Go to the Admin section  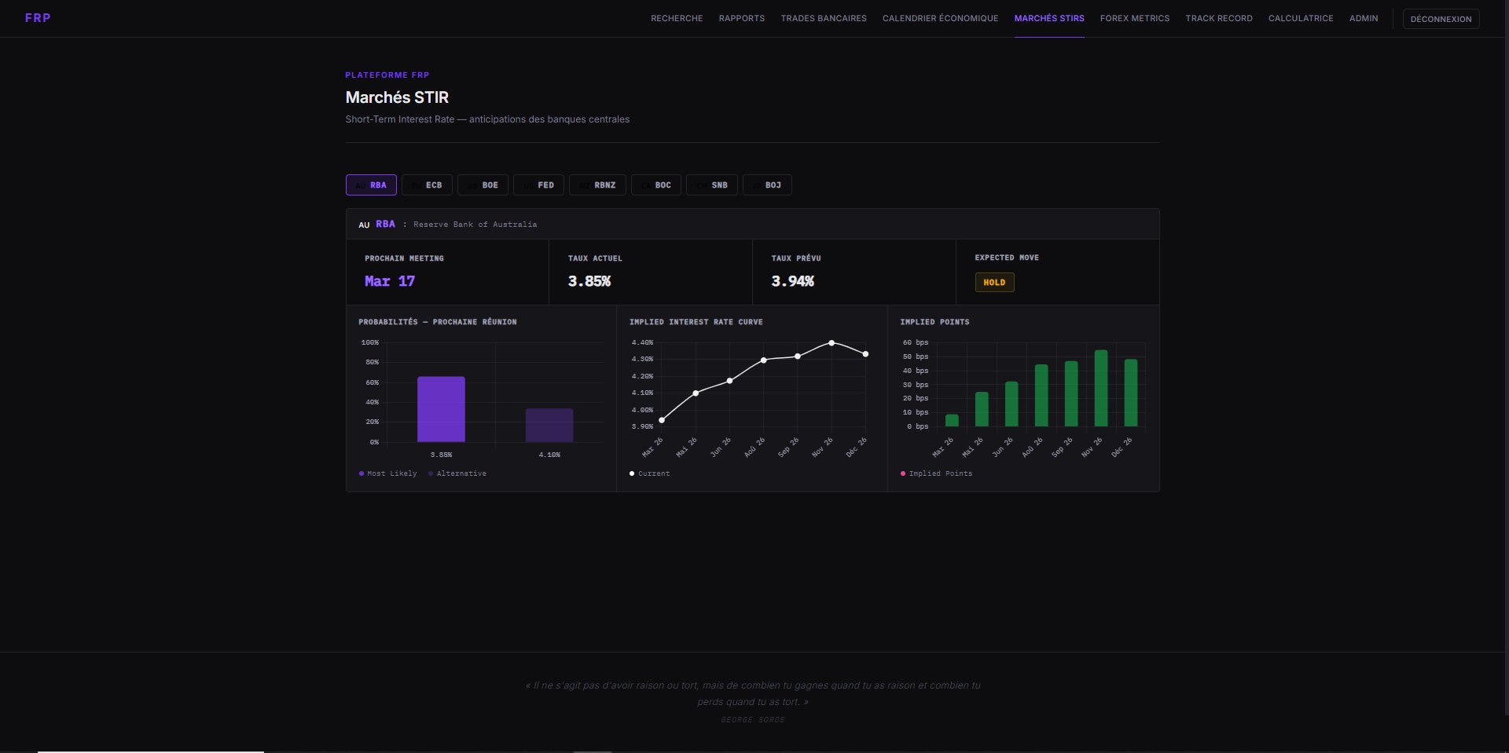[1363, 18]
